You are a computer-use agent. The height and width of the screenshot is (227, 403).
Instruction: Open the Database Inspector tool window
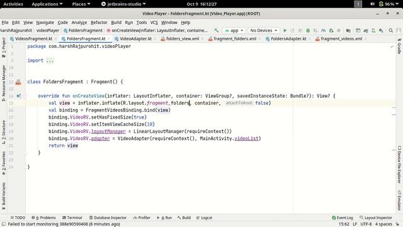(108, 218)
